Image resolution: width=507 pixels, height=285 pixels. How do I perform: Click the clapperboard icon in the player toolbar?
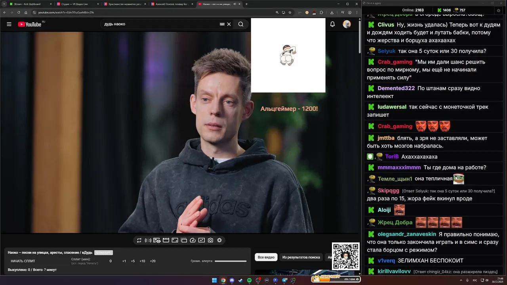[x=166, y=240]
